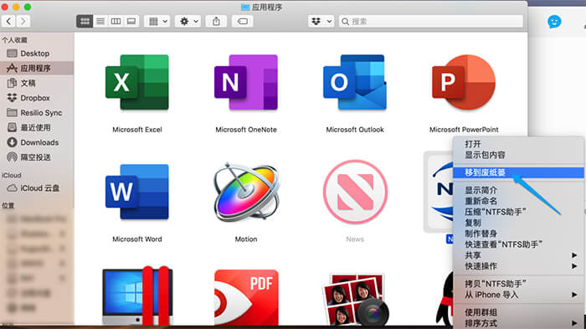This screenshot has height=329, width=586.
Task: Open the gear action menu
Action: 188,21
